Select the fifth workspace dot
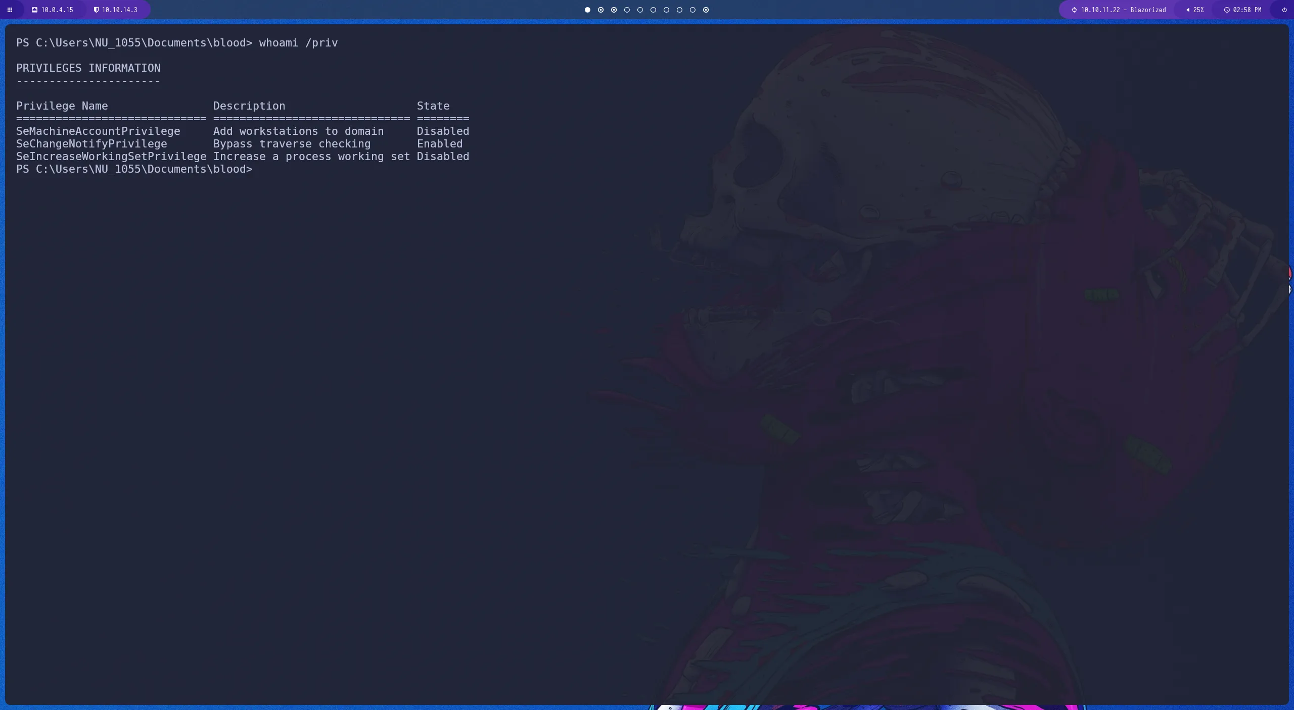Viewport: 1294px width, 710px height. [x=641, y=10]
